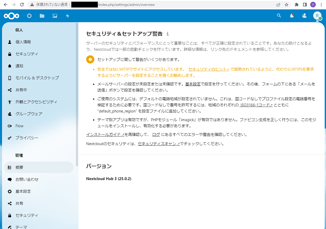Click the 個人情報 person icon
Image resolution: width=326 pixels, height=229 pixels.
coord(10,42)
